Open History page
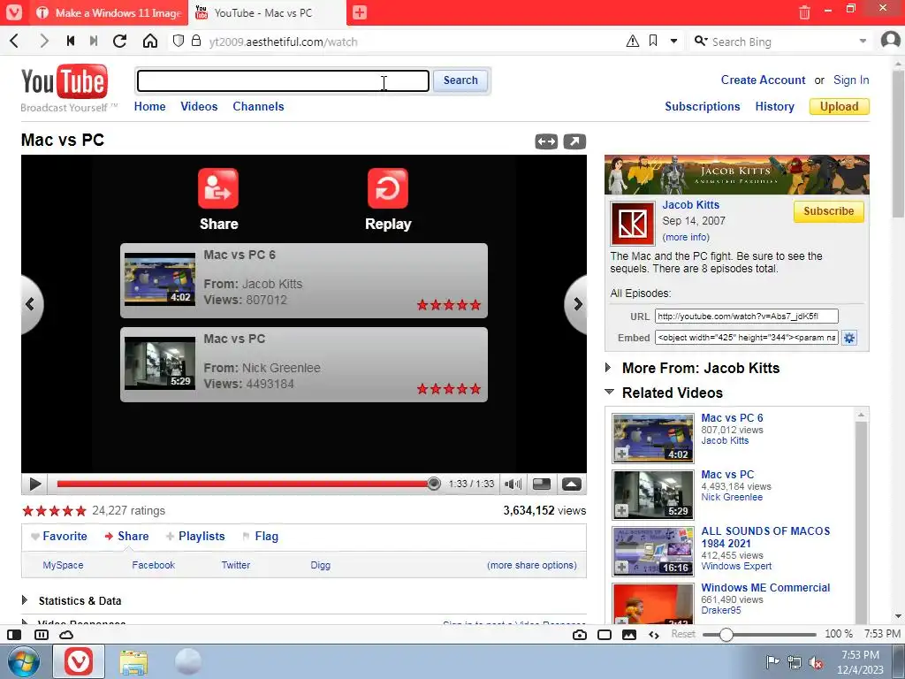 click(774, 106)
